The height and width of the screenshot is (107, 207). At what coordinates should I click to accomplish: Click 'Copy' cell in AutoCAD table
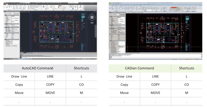coord(19,85)
